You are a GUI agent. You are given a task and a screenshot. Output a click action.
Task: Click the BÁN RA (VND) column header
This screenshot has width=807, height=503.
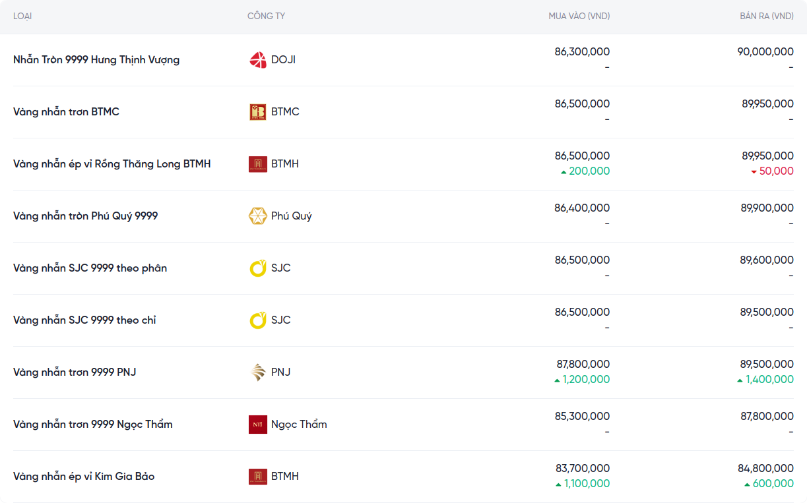[x=766, y=16]
